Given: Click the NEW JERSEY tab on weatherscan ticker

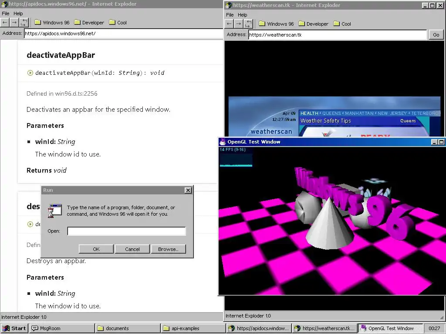Looking at the screenshot, I should pyautogui.click(x=392, y=113).
